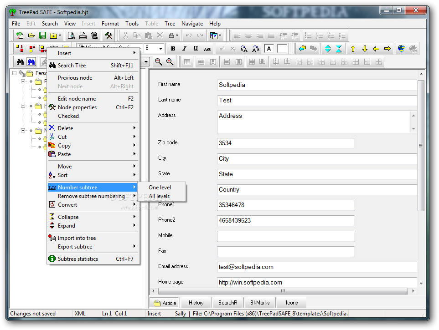The height and width of the screenshot is (330, 439).
Task: Zoom out with the minus magnifier icon
Action: point(159,62)
